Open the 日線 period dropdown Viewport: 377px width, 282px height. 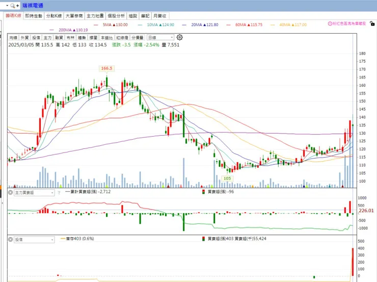pyautogui.click(x=160, y=38)
